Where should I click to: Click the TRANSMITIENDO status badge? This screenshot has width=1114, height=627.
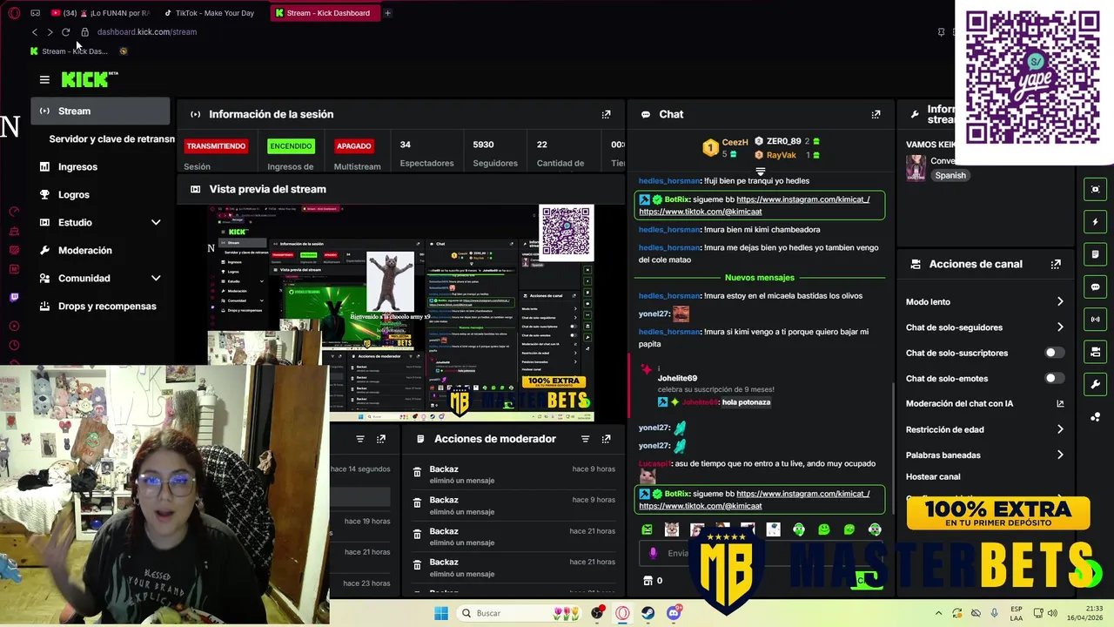point(216,146)
